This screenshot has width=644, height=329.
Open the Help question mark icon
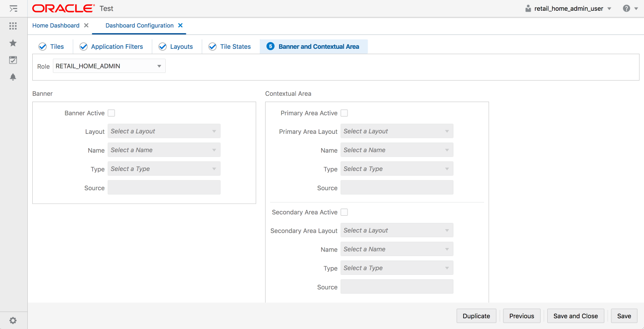pos(627,9)
